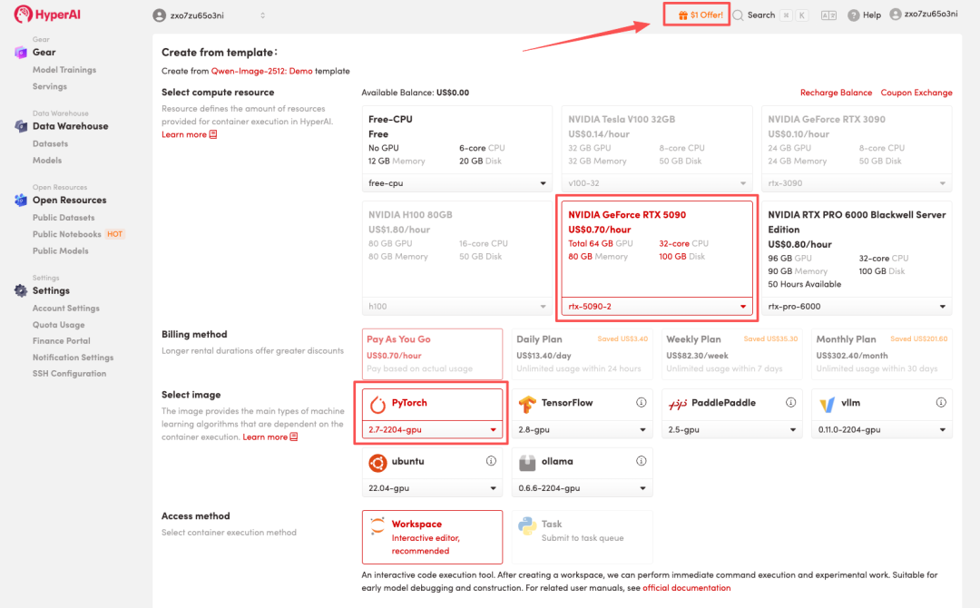980x608 pixels.
Task: Click info icon beside vllm image
Action: tap(940, 403)
